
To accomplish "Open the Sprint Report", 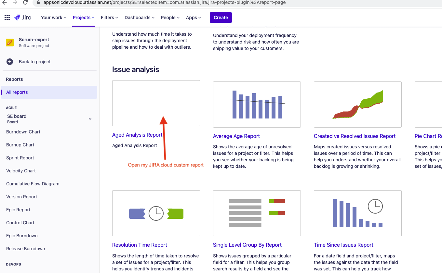I will (x=20, y=158).
